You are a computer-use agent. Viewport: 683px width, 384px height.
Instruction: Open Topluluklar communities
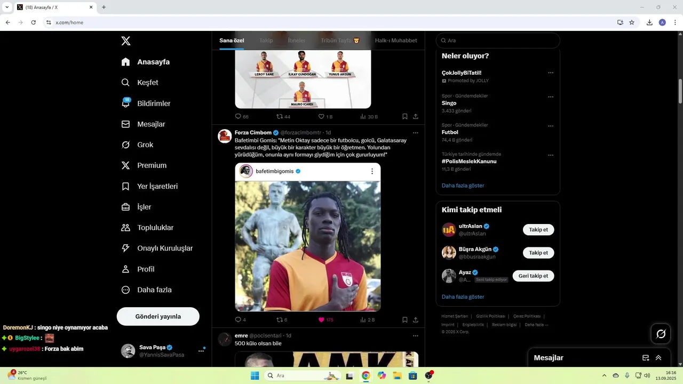[x=147, y=228]
